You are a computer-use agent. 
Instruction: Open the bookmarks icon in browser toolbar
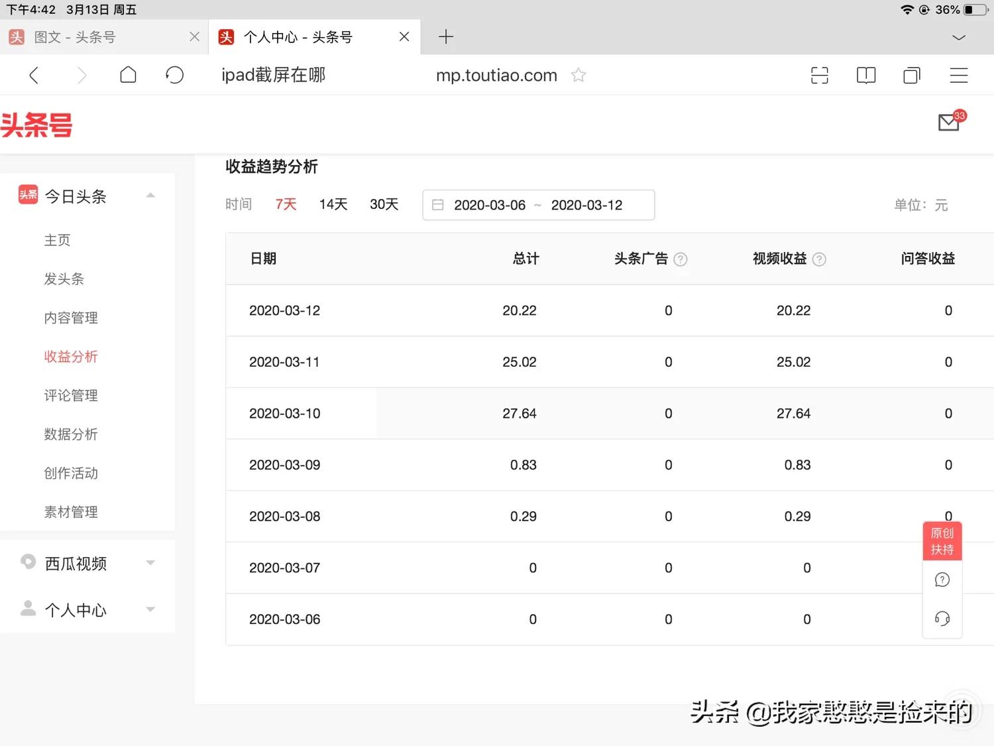pos(865,75)
